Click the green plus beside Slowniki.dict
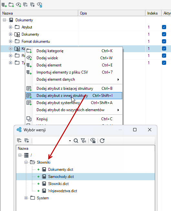171x211 pixels. (38, 184)
